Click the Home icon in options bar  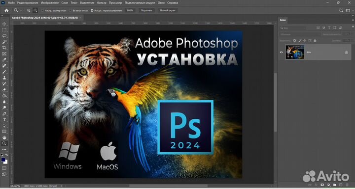click(6, 10)
